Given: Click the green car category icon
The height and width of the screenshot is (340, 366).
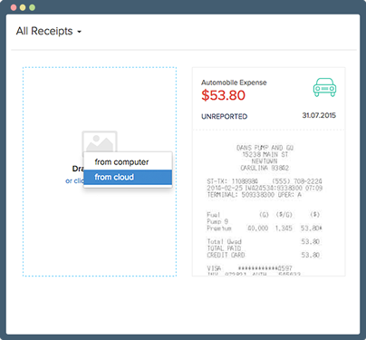Looking at the screenshot, I should click(324, 87).
